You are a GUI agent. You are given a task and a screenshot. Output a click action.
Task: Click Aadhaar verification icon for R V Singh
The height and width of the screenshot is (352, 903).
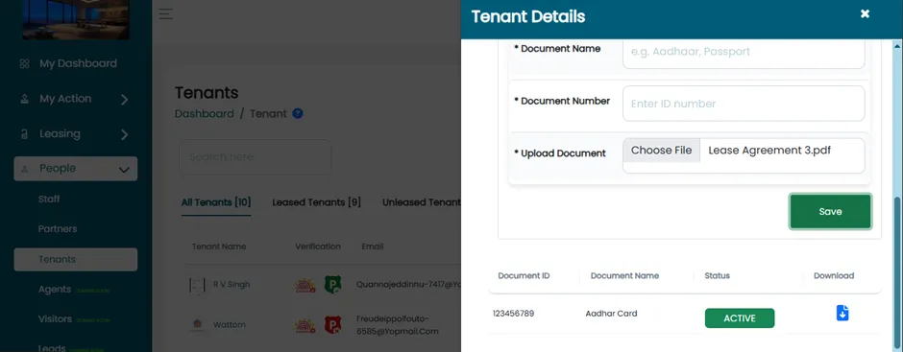(x=305, y=285)
